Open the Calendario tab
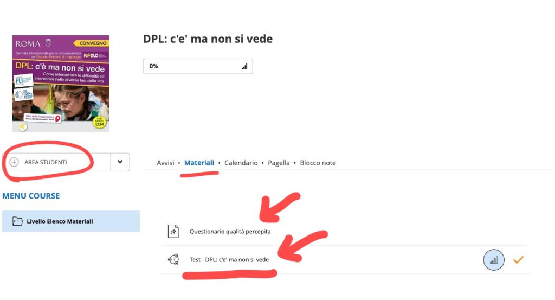The width and height of the screenshot is (555, 300). 241,163
